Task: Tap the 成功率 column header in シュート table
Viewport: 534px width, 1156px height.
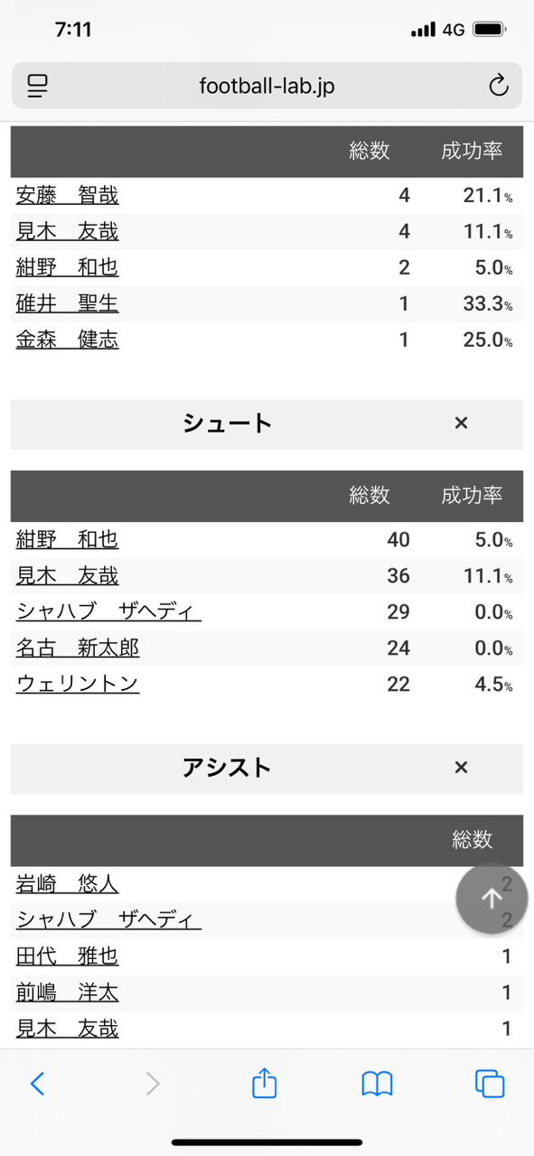Action: [472, 495]
